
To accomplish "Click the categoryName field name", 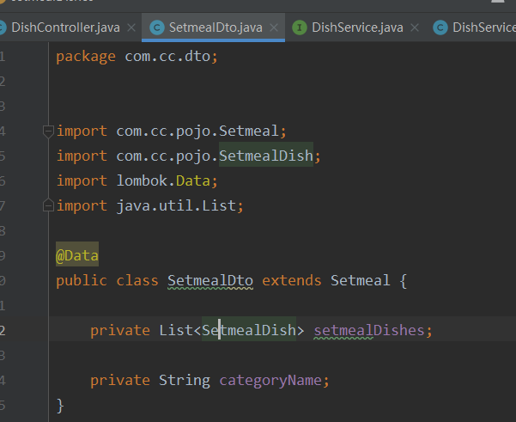I will click(x=270, y=381).
